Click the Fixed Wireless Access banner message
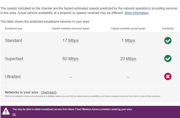Viewport: 180px width, 118px height. [73, 109]
